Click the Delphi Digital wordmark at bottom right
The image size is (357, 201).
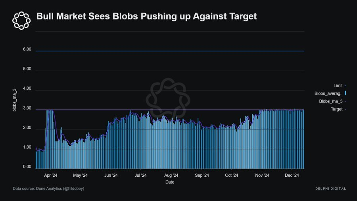[x=330, y=188]
